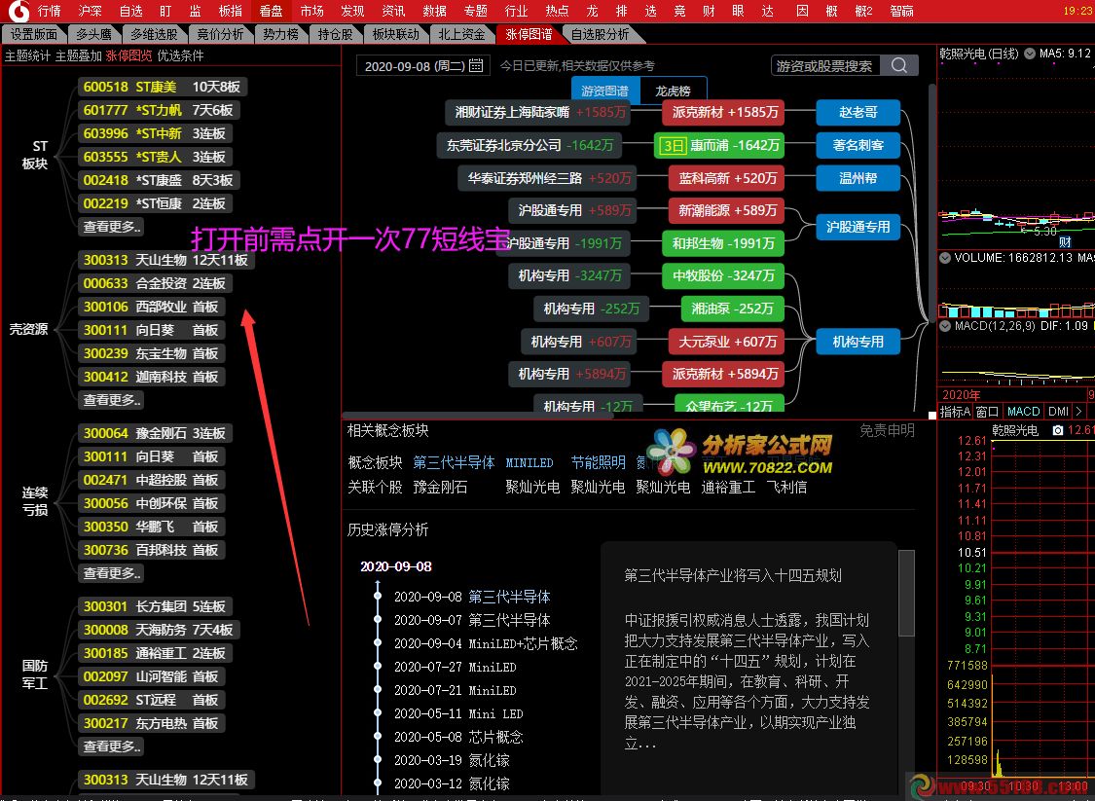Expand the VOLUME indicator dropdown arrow
Screen dimensions: 1095x801
(x=945, y=258)
